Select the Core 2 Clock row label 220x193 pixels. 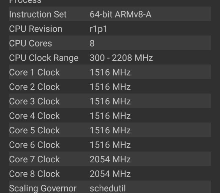[x=34, y=87]
